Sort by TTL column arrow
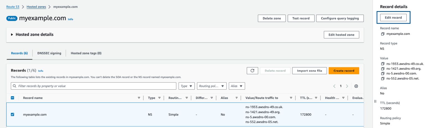Screen dimensions: 436x128 point(316,98)
